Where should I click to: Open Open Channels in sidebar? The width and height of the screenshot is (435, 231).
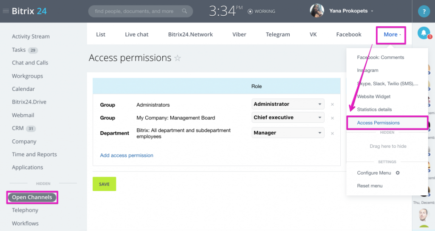pos(32,197)
